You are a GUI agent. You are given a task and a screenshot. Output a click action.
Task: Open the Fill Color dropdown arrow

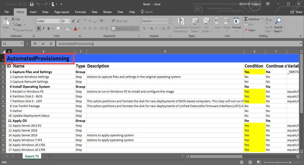[x=71, y=29]
